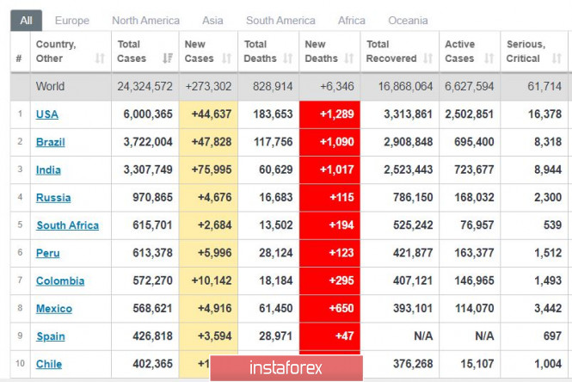
Task: Sort by the Country, Other column arrows
Action: click(x=99, y=59)
